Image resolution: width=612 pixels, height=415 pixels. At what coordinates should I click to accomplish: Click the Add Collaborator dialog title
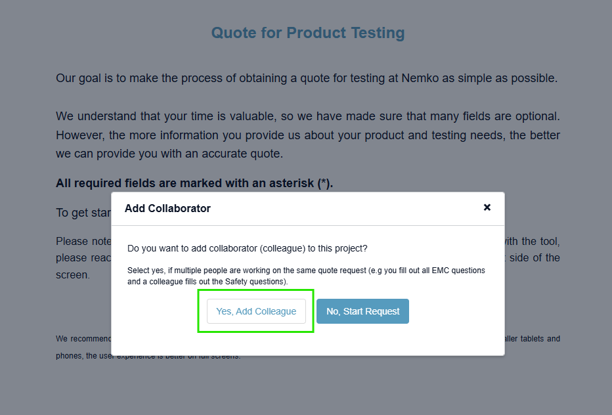point(167,208)
